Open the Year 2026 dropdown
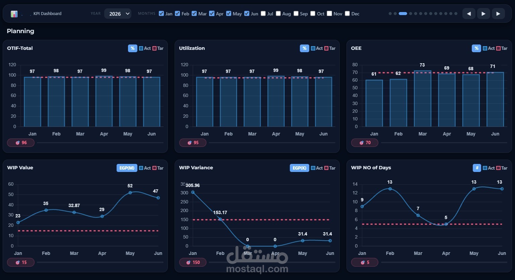The height and width of the screenshot is (280, 515). click(x=118, y=14)
